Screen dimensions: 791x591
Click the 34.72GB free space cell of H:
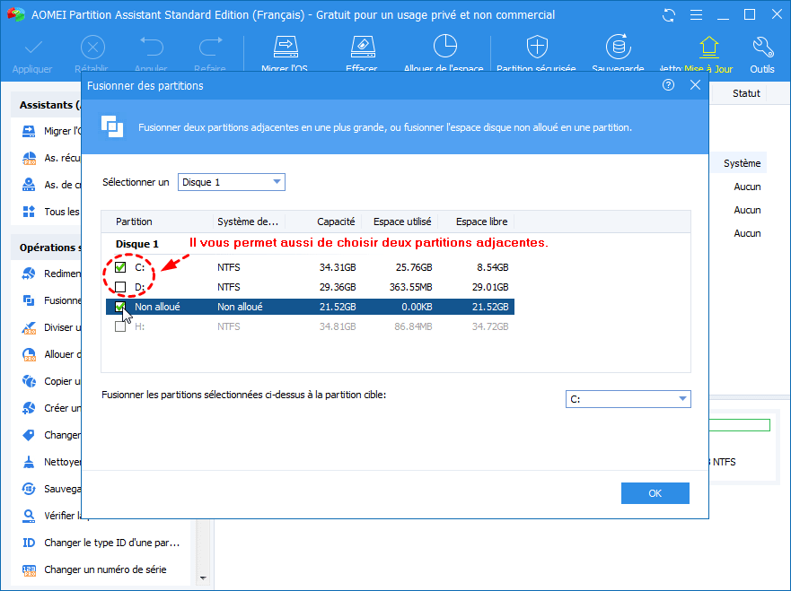[490, 326]
